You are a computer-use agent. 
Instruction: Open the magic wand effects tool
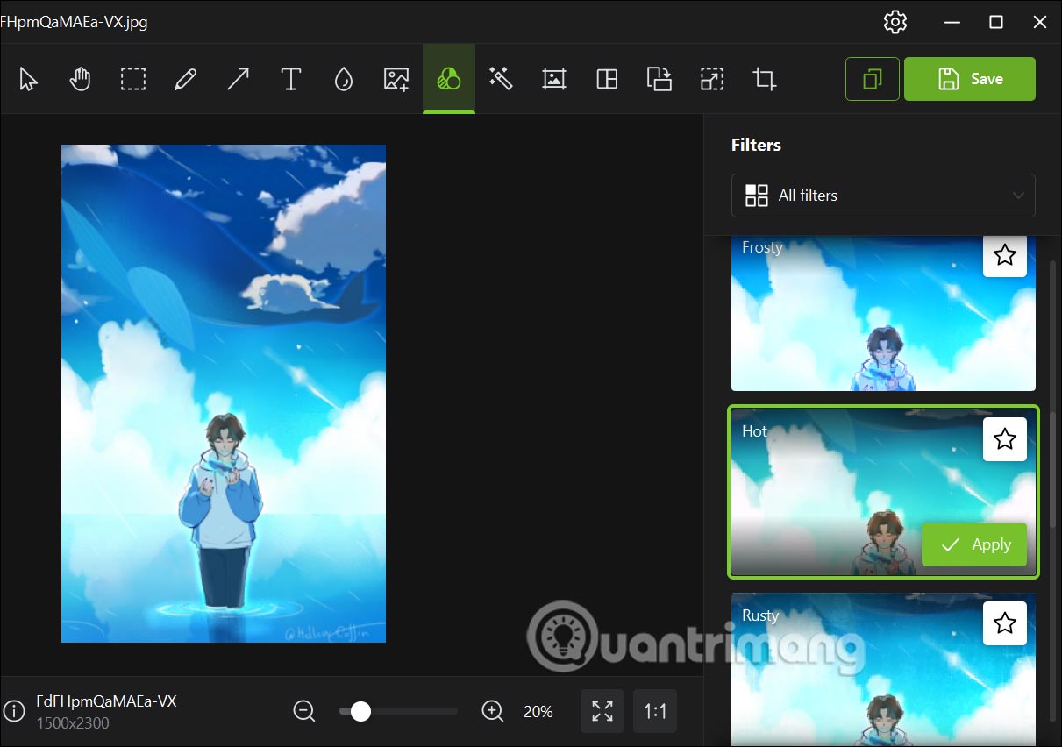(501, 80)
